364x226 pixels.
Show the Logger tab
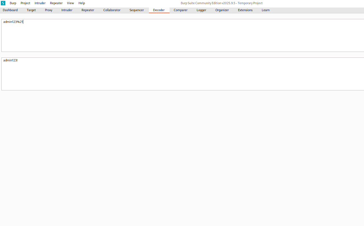(201, 10)
